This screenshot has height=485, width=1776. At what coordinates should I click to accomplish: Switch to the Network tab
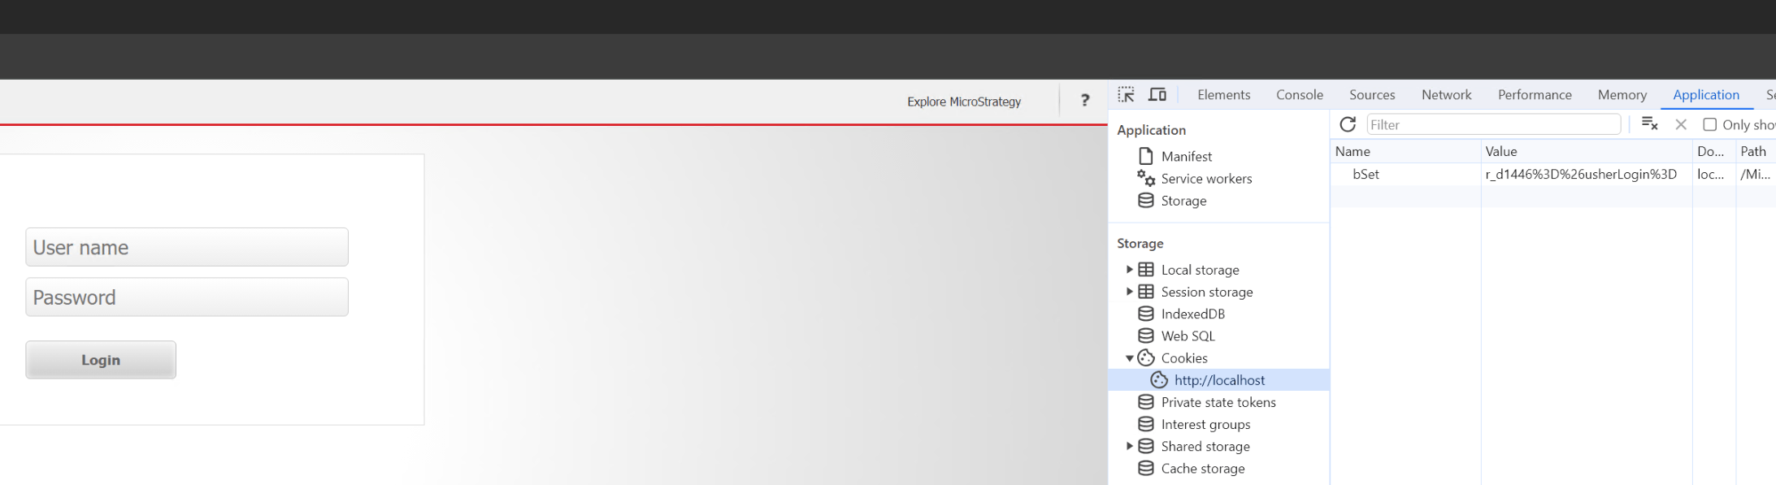(x=1446, y=95)
